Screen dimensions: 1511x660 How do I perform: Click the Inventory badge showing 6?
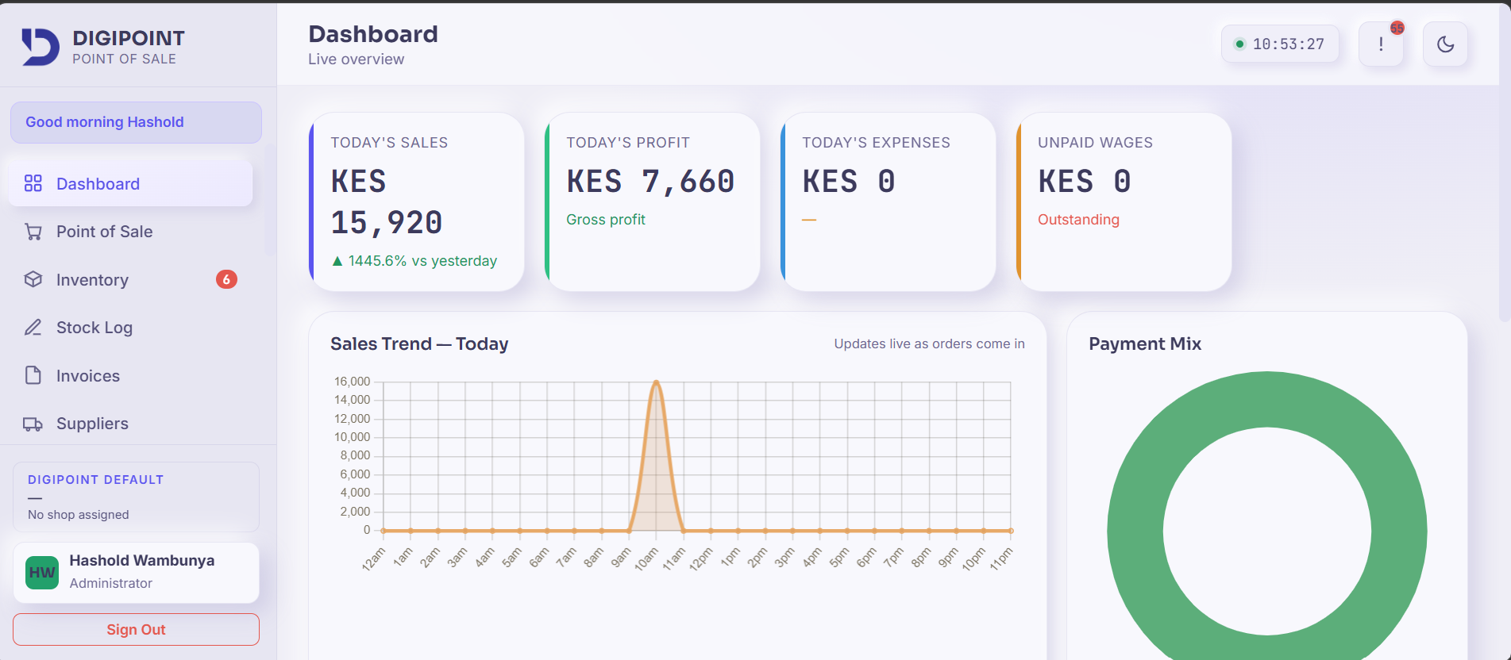[x=226, y=279]
